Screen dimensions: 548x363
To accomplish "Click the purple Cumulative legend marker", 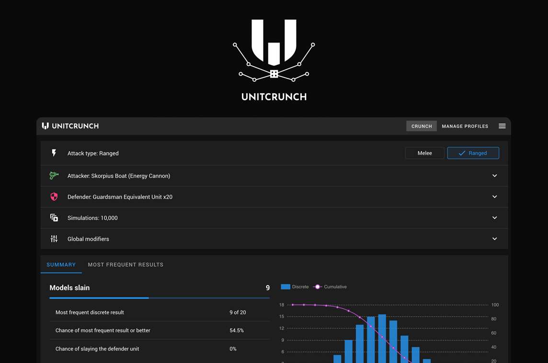I will point(317,287).
